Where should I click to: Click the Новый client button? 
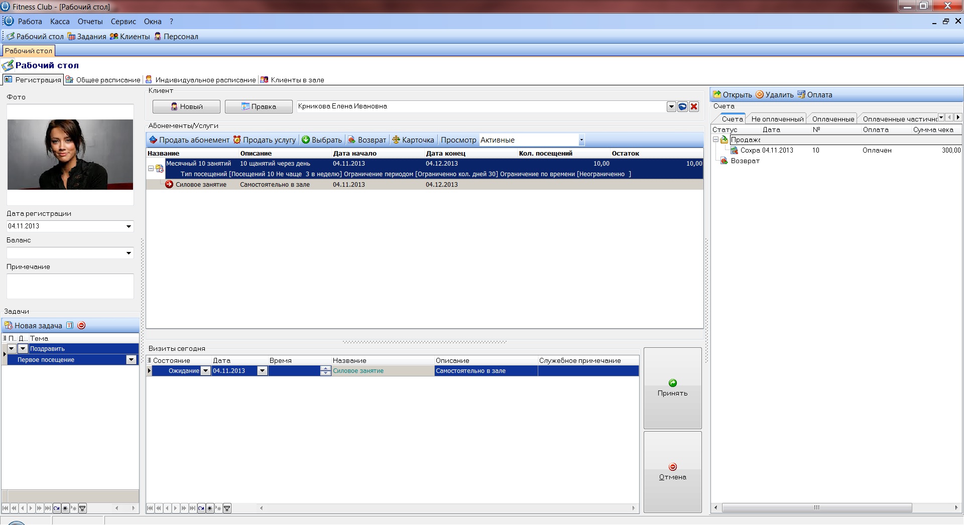click(x=186, y=106)
